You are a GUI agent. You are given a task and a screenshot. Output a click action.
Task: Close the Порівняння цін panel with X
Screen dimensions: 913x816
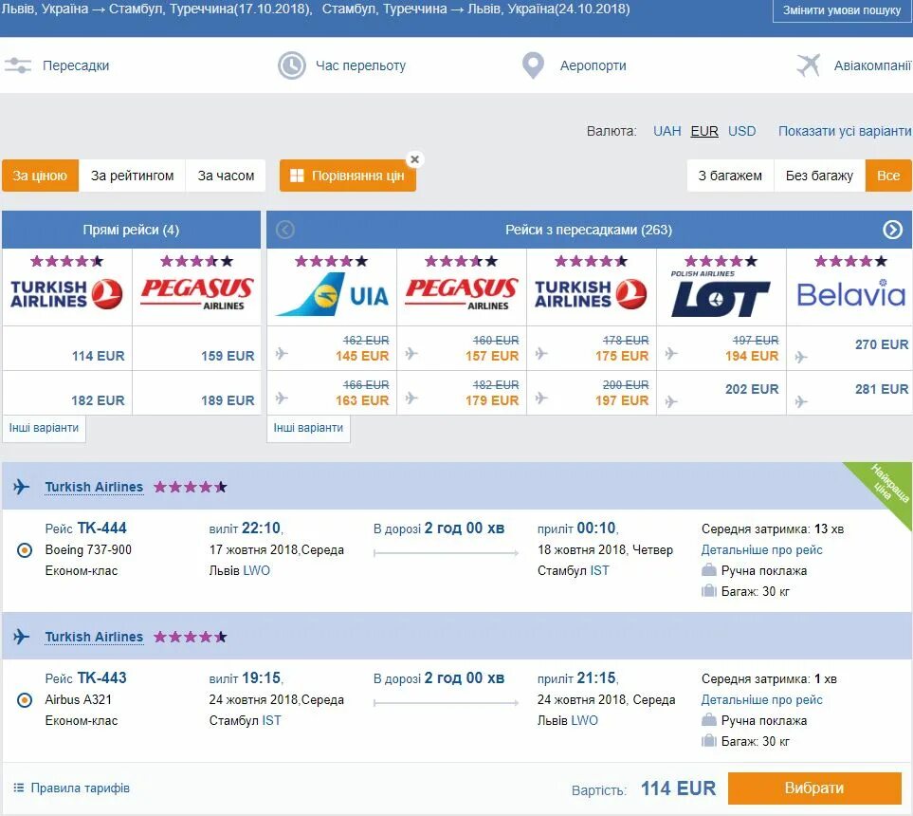click(414, 159)
